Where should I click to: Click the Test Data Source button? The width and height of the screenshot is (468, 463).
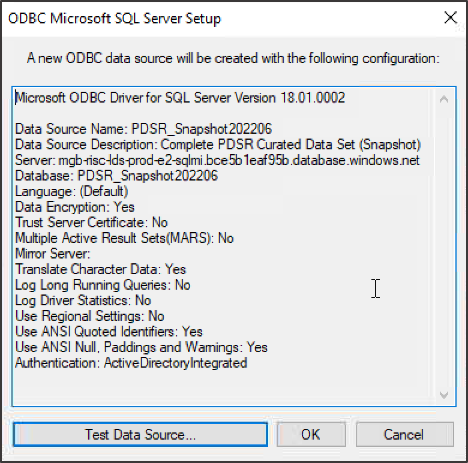pos(140,434)
